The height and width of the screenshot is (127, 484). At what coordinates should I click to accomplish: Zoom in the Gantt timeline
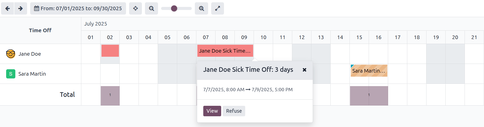click(x=201, y=8)
